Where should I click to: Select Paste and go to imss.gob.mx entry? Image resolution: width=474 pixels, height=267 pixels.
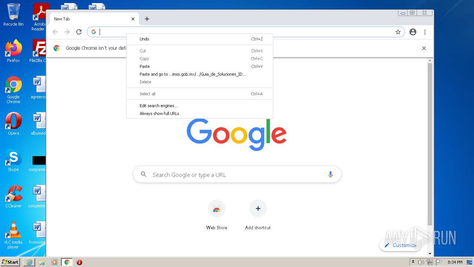click(x=200, y=74)
